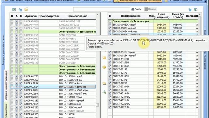Sort by the Производитель column header
This screenshot has height=118, width=209.
49,16
